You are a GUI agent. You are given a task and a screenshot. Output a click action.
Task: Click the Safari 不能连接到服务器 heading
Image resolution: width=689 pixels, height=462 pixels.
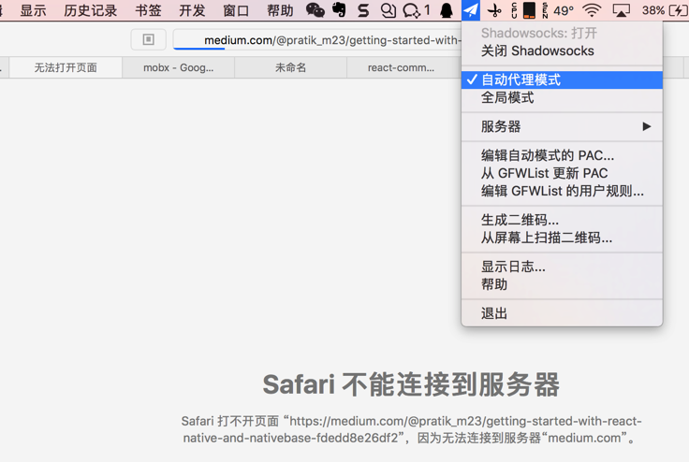(x=411, y=384)
